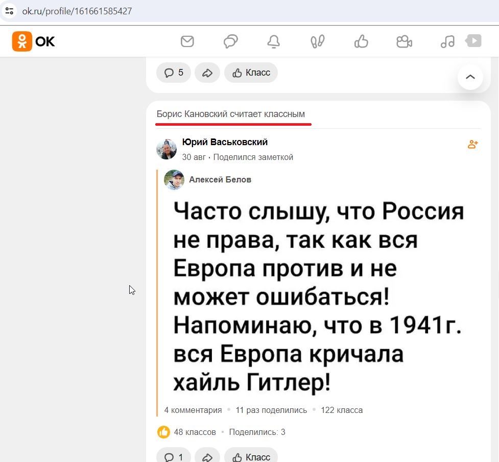
Task: View guests using the footprints icon
Action: coord(317,41)
